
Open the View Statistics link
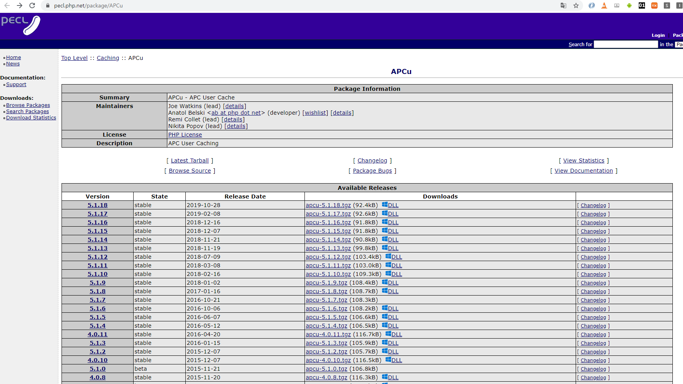click(x=584, y=160)
